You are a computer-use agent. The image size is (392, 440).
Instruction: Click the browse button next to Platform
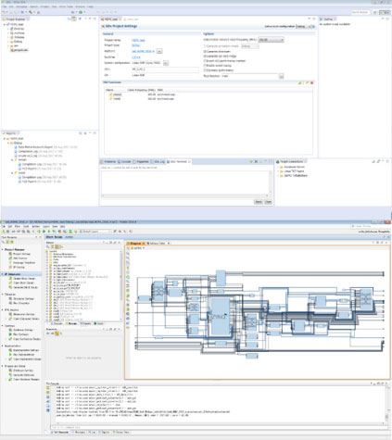[159, 51]
